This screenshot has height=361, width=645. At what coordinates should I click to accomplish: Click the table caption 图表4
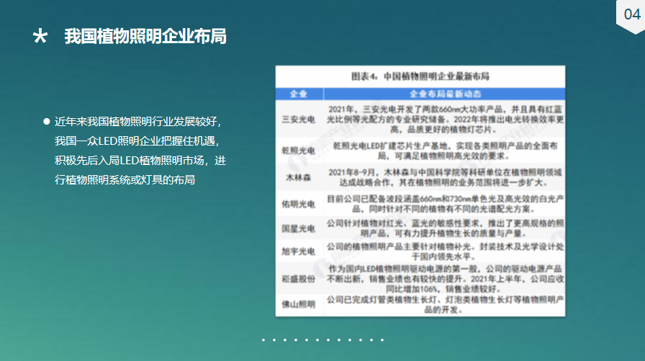pyautogui.click(x=420, y=76)
